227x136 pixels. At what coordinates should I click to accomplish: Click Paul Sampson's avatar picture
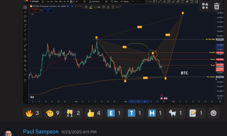point(8,132)
